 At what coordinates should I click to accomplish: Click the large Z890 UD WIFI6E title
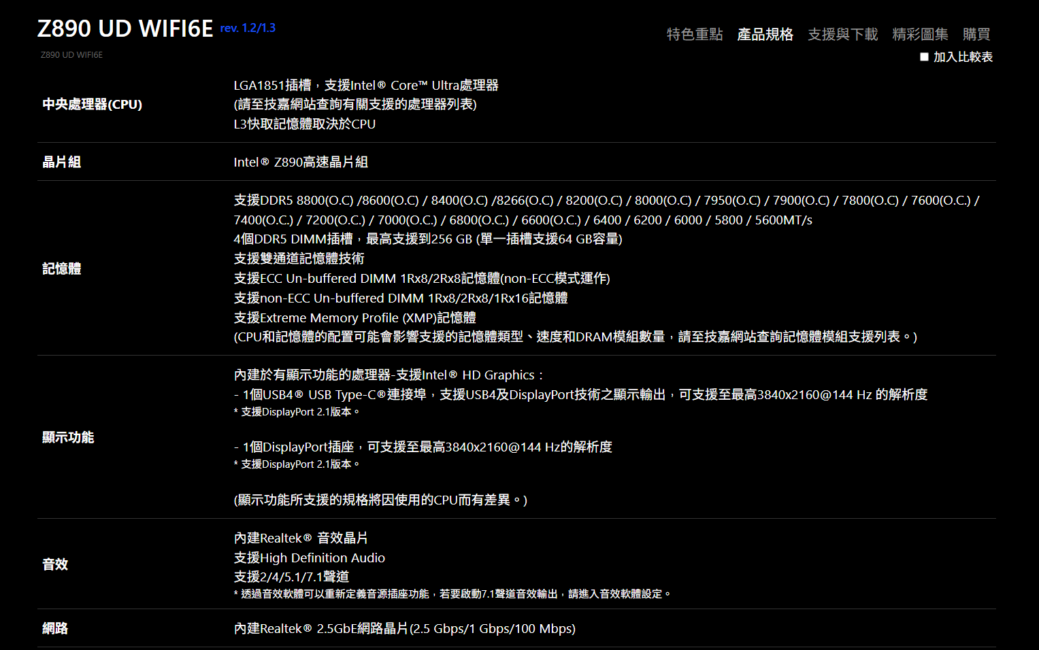point(125,29)
